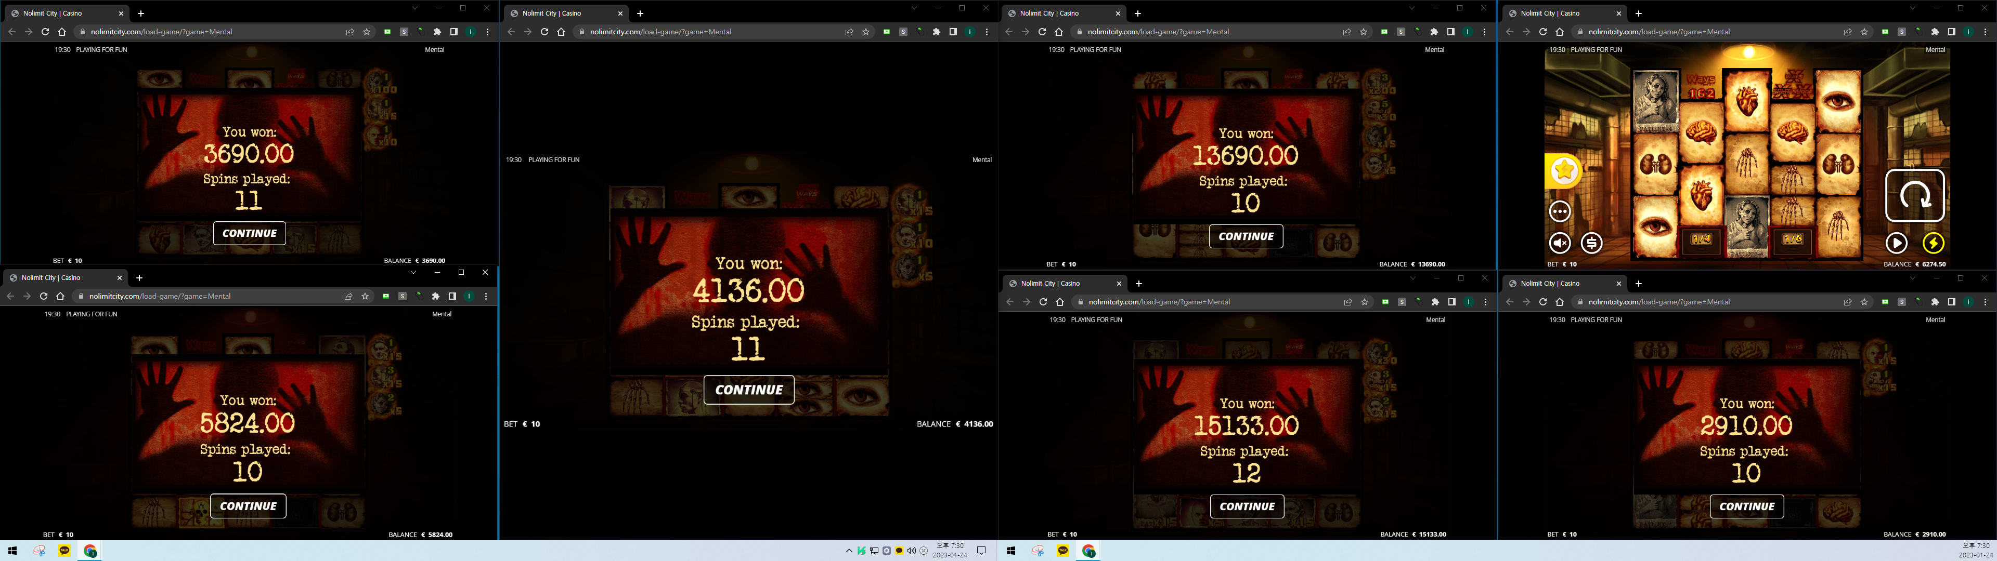Viewport: 1997px width, 561px height.
Task: Open a new tab in the 5824.00 win window
Action: [x=139, y=277]
